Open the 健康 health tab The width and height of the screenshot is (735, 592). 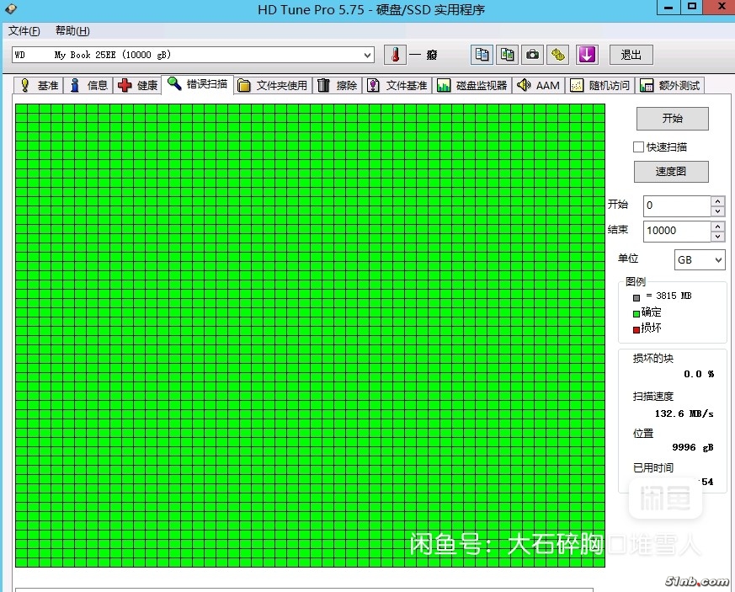[x=138, y=85]
